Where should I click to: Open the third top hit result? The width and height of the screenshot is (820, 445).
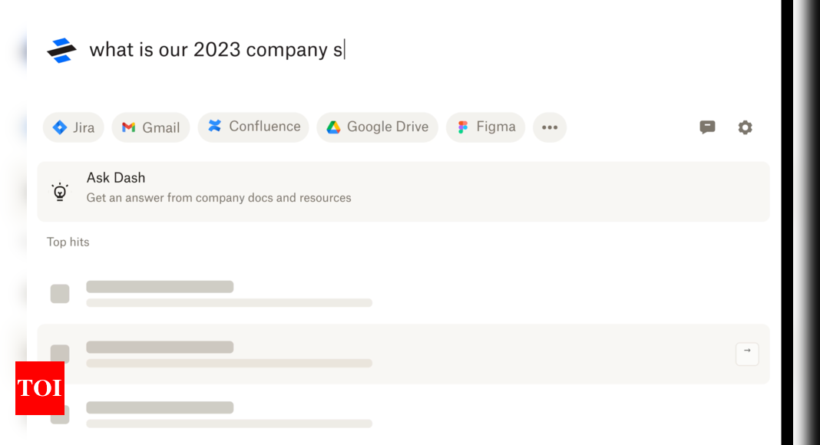coord(403,414)
